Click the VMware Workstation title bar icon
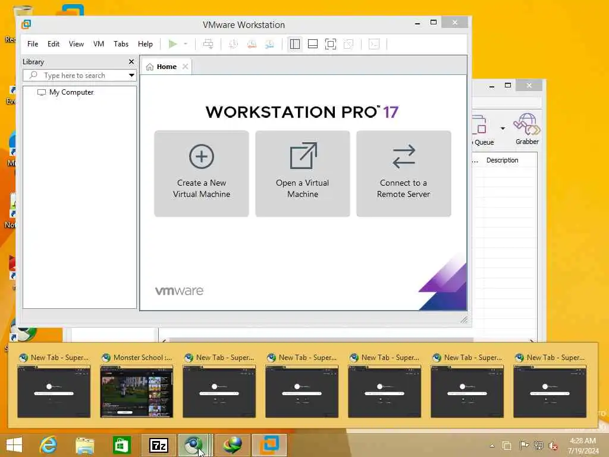609x457 pixels. click(26, 24)
